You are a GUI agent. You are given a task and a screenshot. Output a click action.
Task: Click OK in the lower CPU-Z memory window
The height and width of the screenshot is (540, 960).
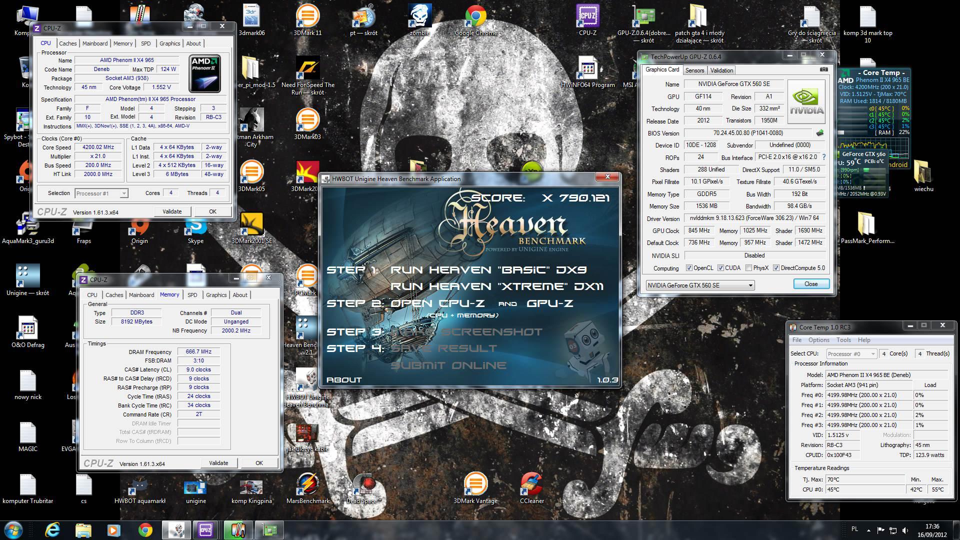coord(259,463)
